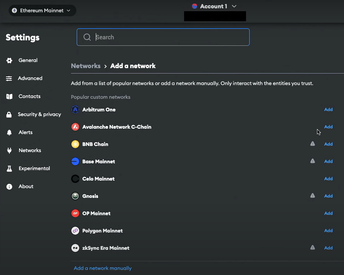Click the Polygon Mainnet network name
The height and width of the screenshot is (275, 344).
102,231
